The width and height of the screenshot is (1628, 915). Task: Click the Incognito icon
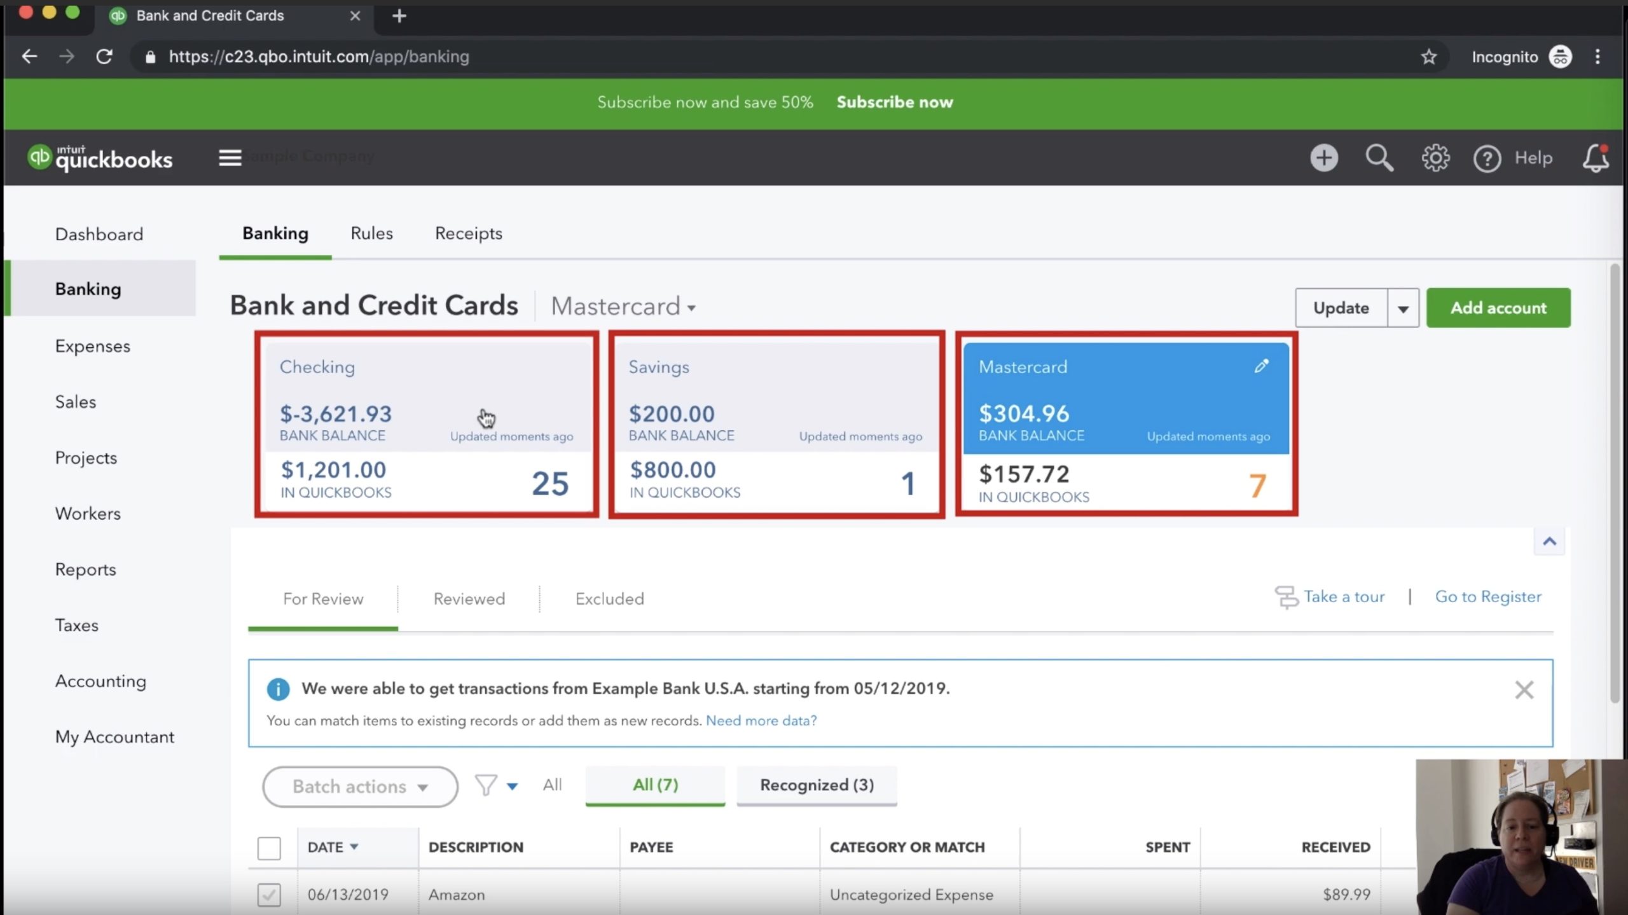(x=1559, y=57)
